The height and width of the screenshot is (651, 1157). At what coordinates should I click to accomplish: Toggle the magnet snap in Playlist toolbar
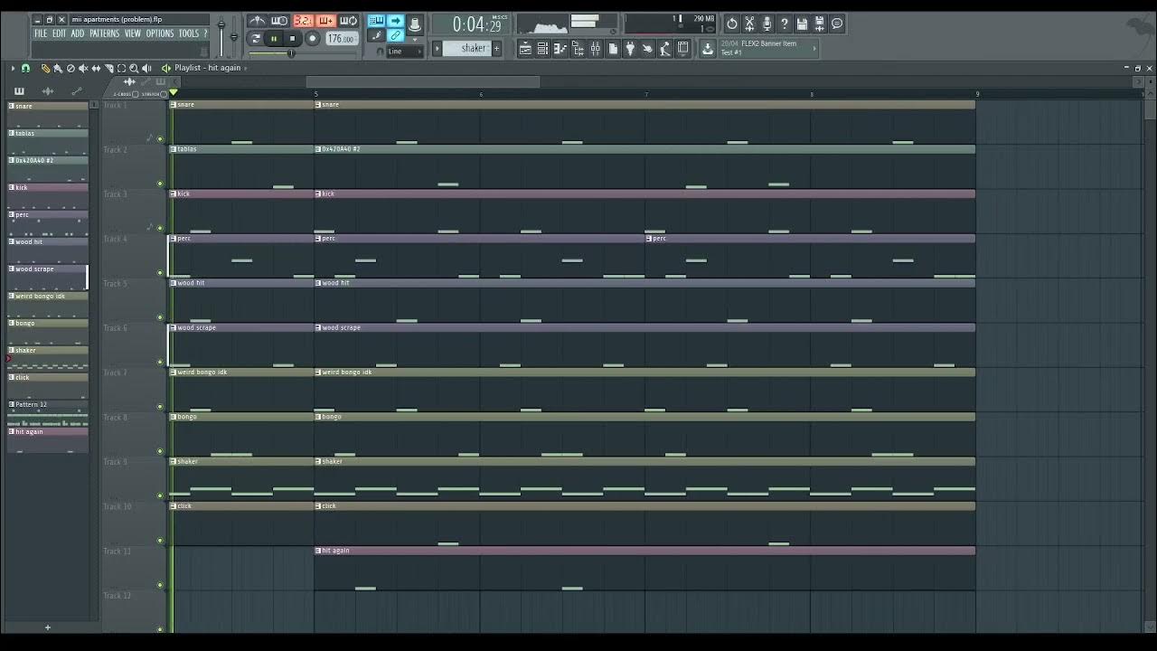tap(25, 68)
